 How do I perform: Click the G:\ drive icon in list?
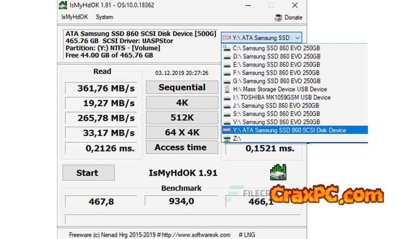227,81
